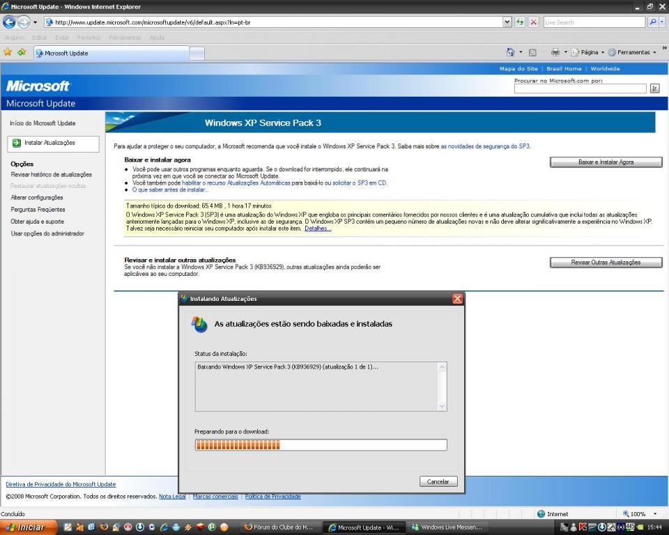Click the red Stop loading icon
The image size is (669, 535).
point(534,22)
